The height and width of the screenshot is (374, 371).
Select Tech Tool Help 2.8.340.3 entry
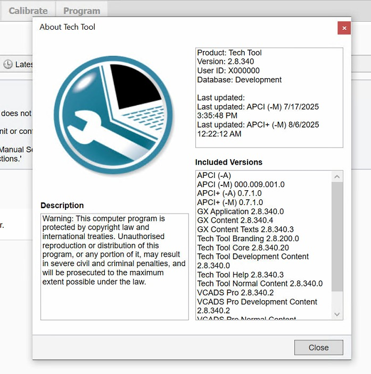pyautogui.click(x=241, y=275)
